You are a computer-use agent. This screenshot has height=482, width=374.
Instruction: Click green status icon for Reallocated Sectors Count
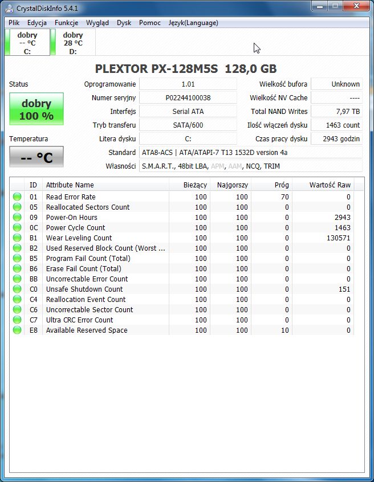17,207
